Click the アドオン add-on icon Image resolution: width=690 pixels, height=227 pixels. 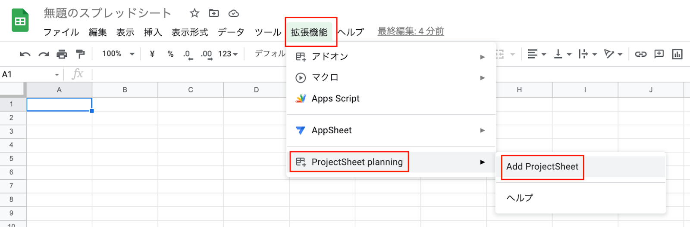pos(301,57)
